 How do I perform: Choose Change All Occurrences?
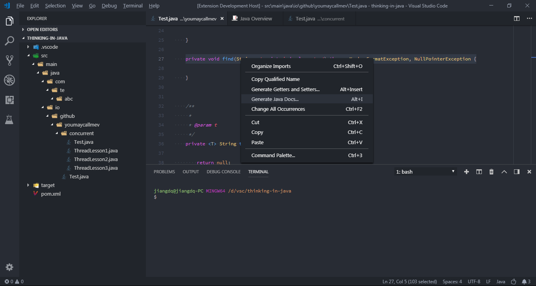coord(307,109)
